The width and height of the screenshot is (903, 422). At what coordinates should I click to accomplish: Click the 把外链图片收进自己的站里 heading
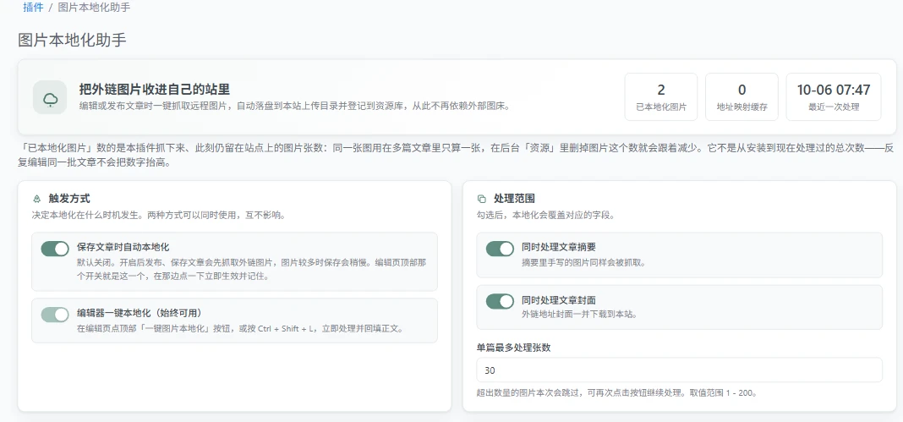click(155, 90)
